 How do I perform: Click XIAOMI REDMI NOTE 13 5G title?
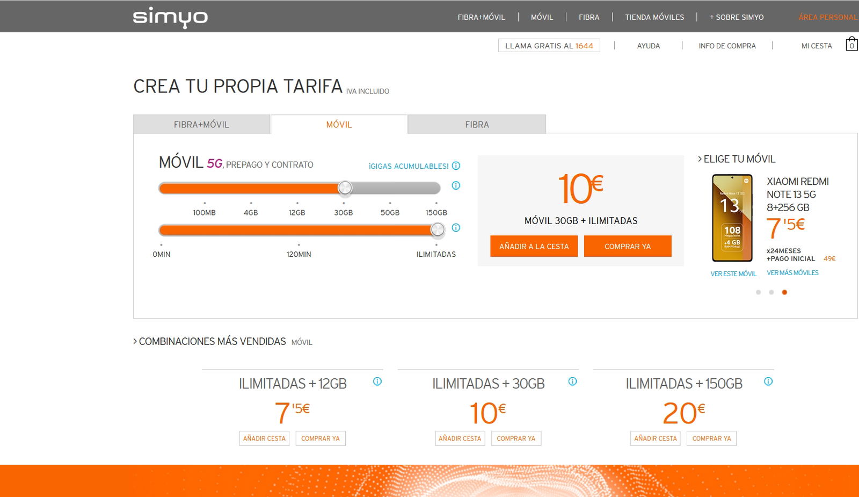[x=798, y=195]
